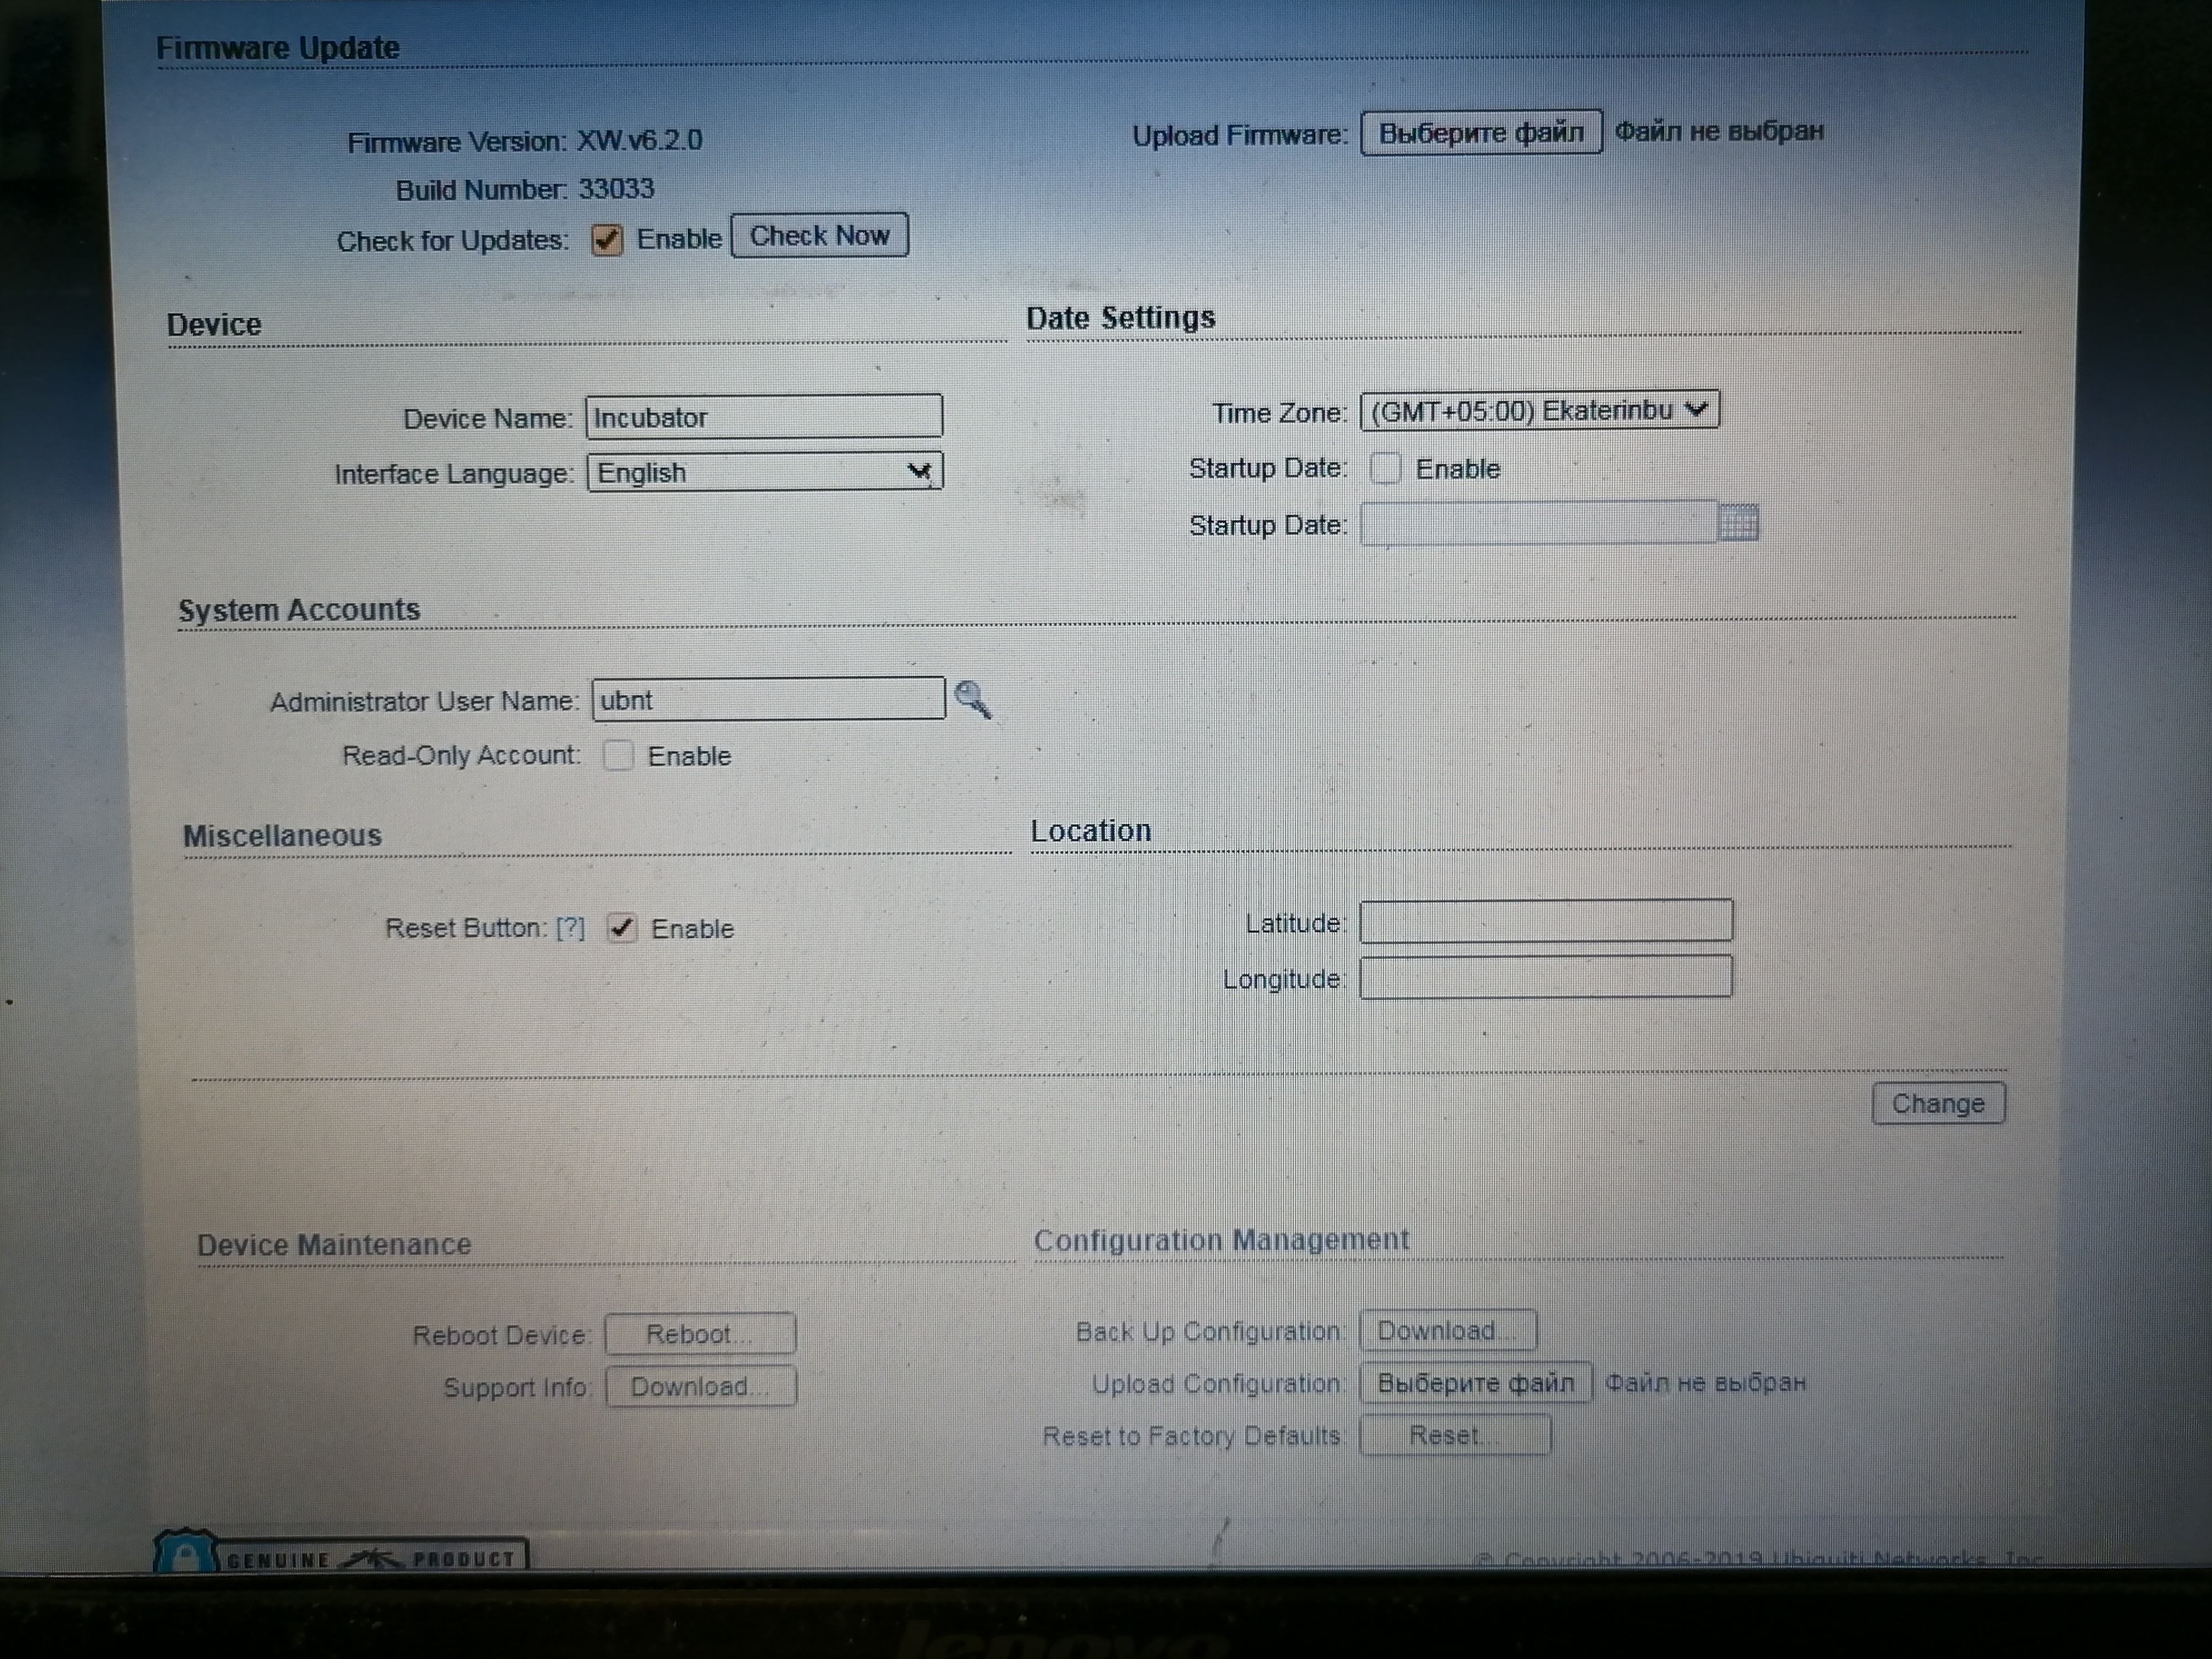Toggle the Reset Button Enable checkbox
The width and height of the screenshot is (2212, 1659).
(x=621, y=928)
